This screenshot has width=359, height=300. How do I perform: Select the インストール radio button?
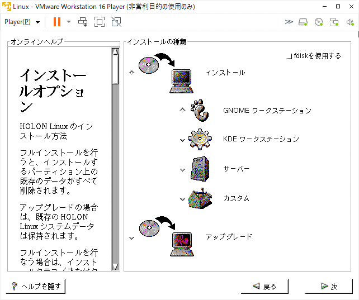(131, 73)
